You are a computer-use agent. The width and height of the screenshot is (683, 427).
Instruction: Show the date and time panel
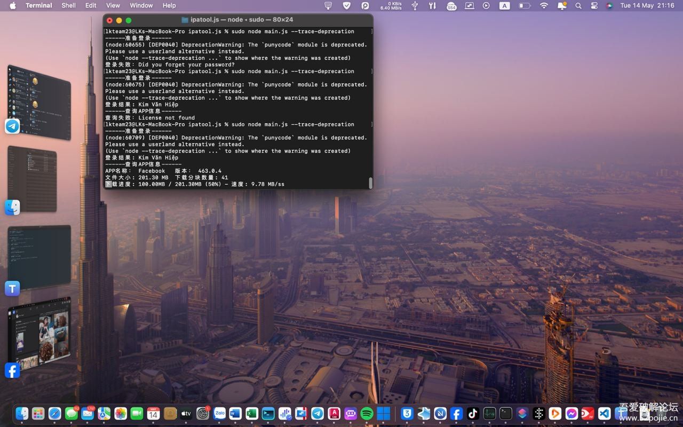[647, 5]
